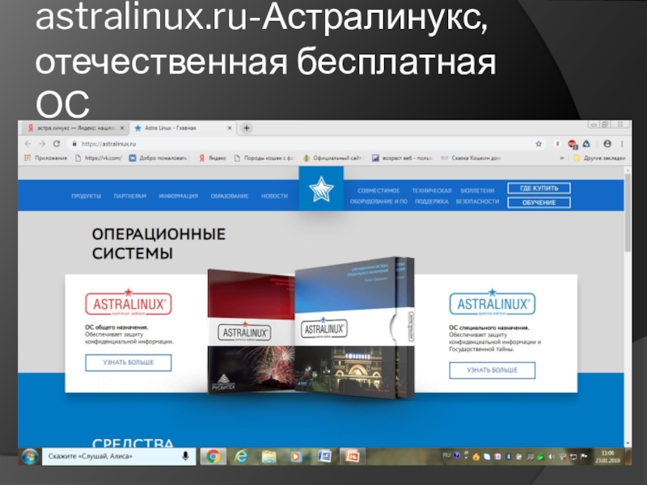The height and width of the screenshot is (485, 647).
Task: Click the blue Astra Linux product box
Action: point(354,328)
